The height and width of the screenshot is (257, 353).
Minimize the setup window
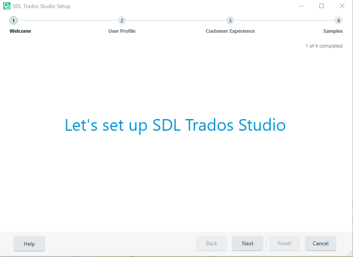coord(301,6)
